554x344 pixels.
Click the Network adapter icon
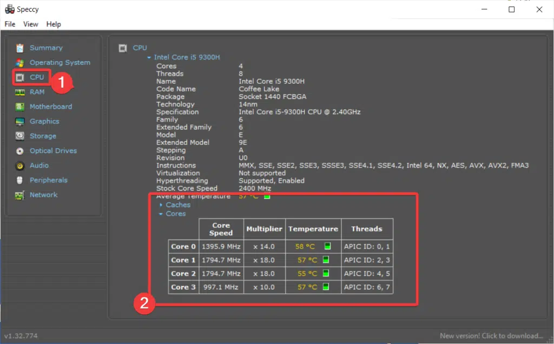(x=20, y=195)
